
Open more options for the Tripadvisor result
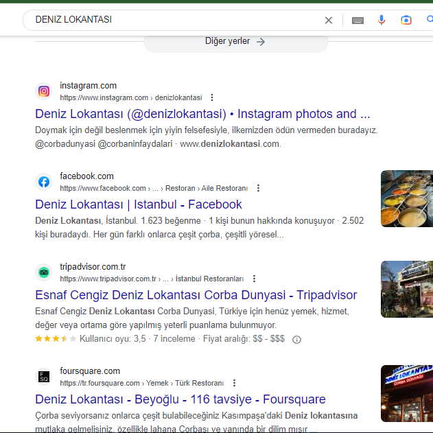click(254, 279)
